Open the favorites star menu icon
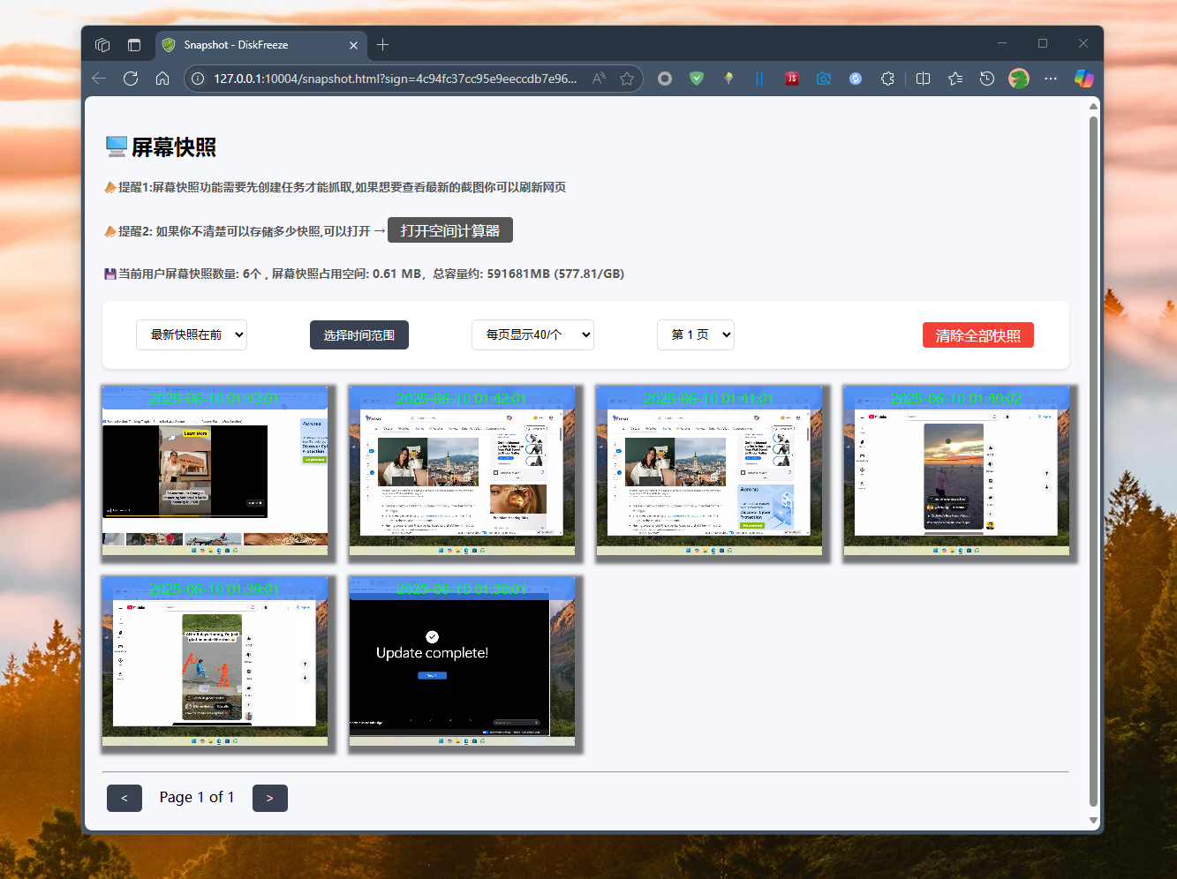The image size is (1177, 879). click(x=954, y=79)
